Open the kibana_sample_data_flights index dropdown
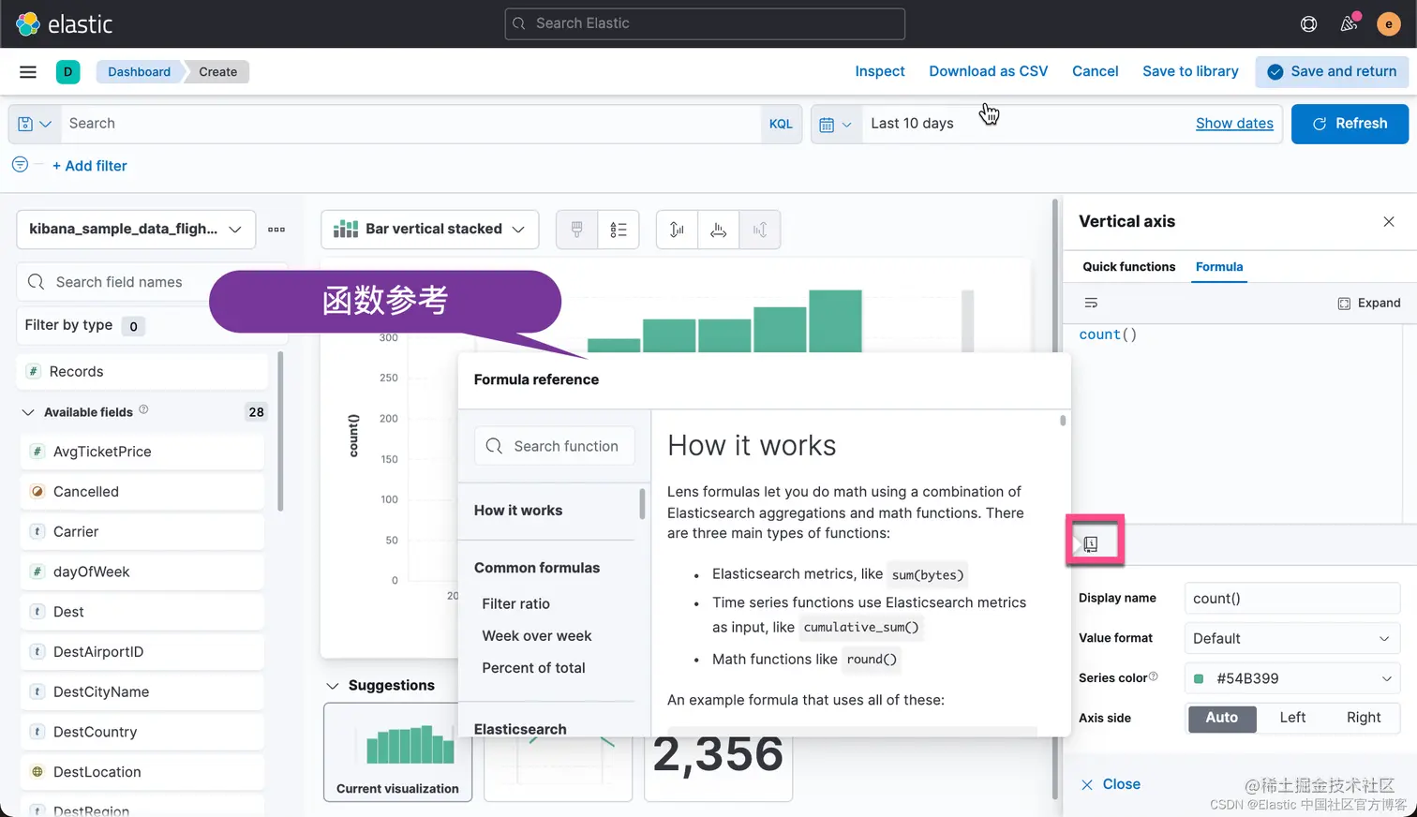This screenshot has width=1417, height=817. [x=136, y=229]
